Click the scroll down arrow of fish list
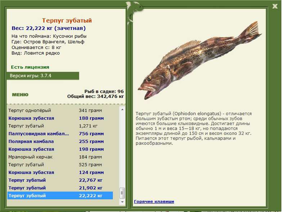The height and width of the screenshot is (212, 288). pos(122,202)
